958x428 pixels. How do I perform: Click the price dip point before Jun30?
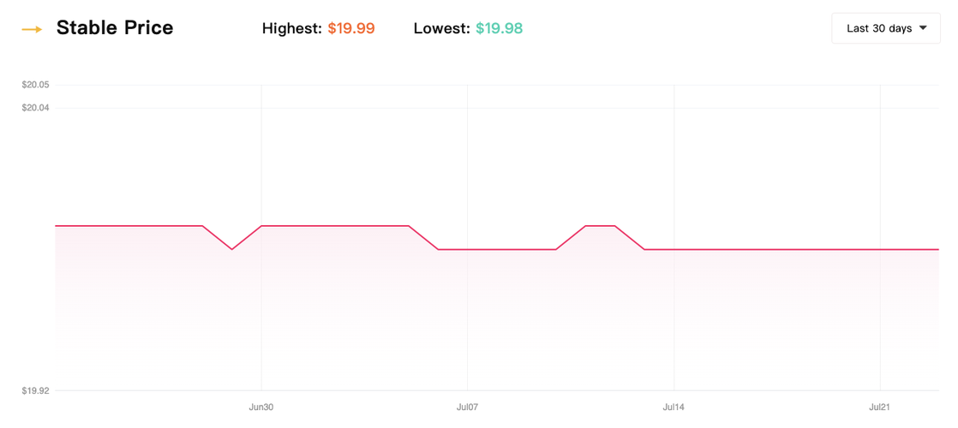[232, 249]
